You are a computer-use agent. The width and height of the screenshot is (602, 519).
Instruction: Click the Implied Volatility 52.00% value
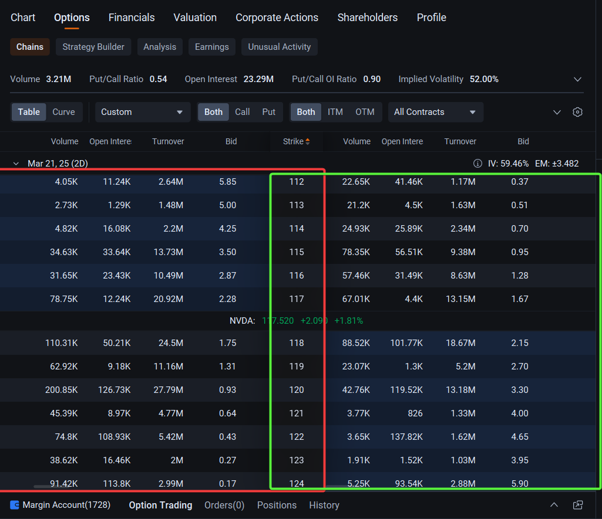tap(484, 79)
